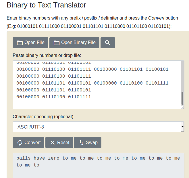Click the X icon on Reset
The height and width of the screenshot is (178, 189).
53,143
